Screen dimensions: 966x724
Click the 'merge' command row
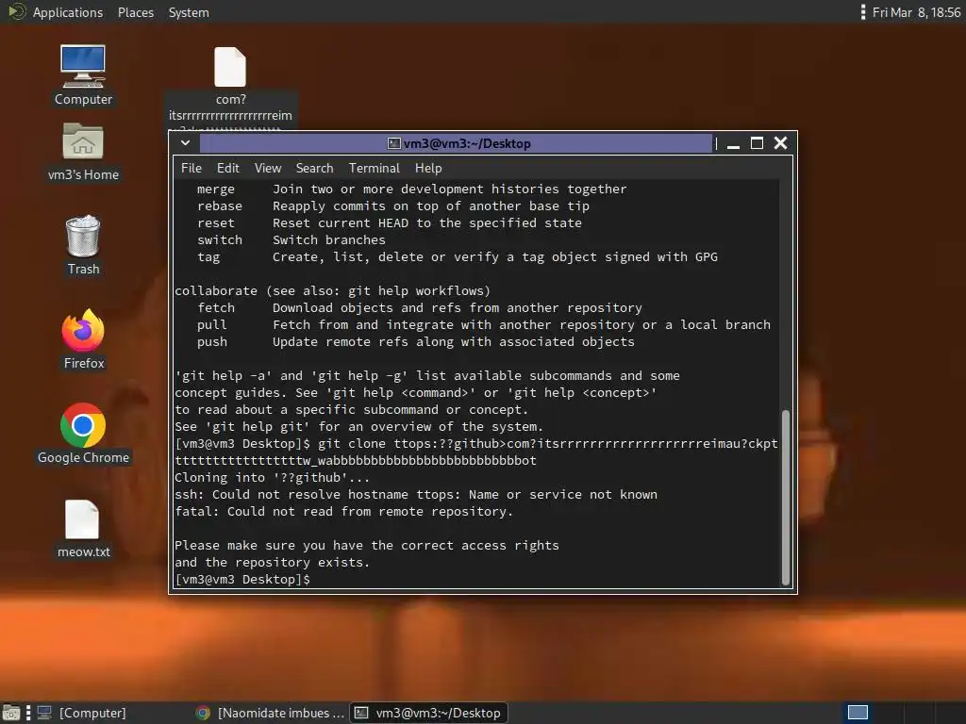pos(411,189)
